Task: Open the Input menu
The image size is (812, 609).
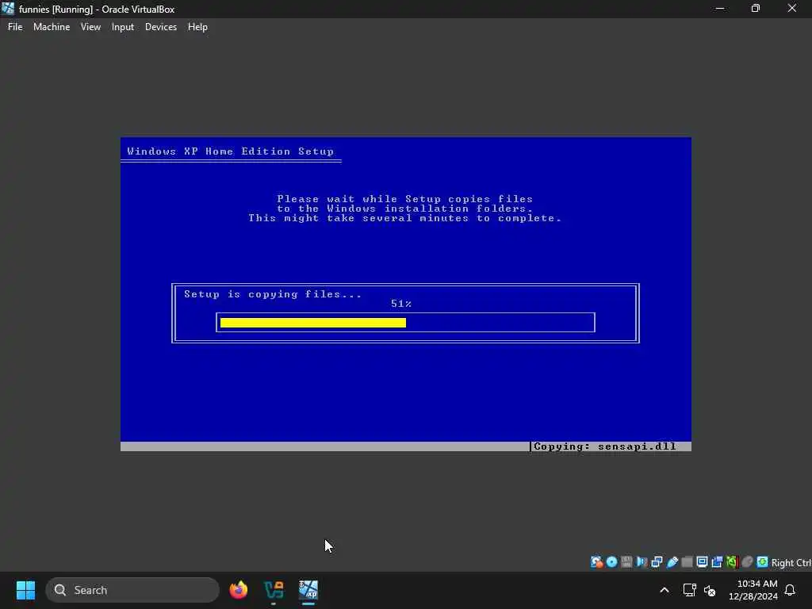Action: tap(123, 27)
